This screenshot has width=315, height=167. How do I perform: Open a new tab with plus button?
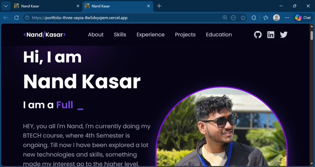pyautogui.click(x=159, y=6)
